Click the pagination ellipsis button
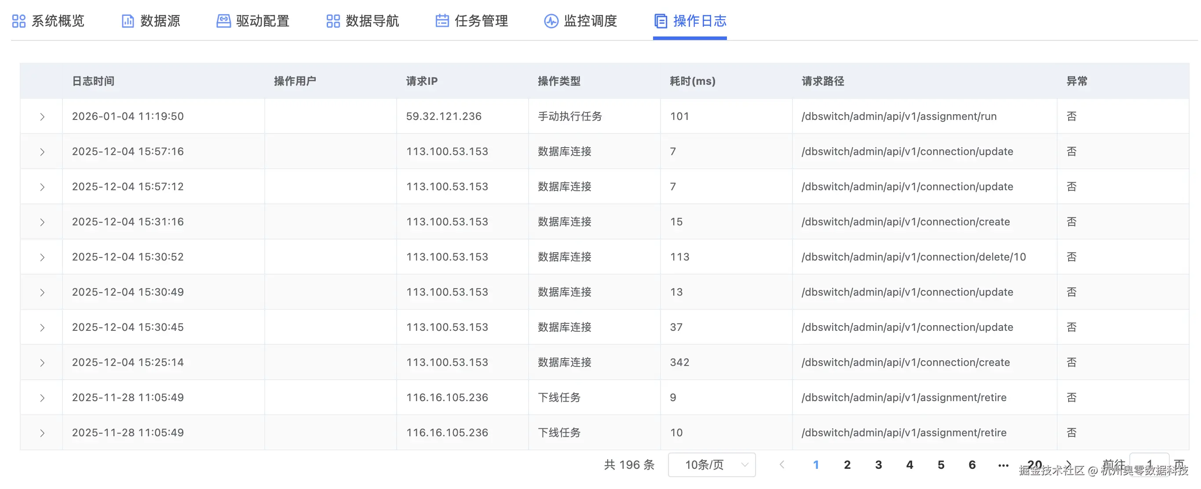 point(1003,465)
